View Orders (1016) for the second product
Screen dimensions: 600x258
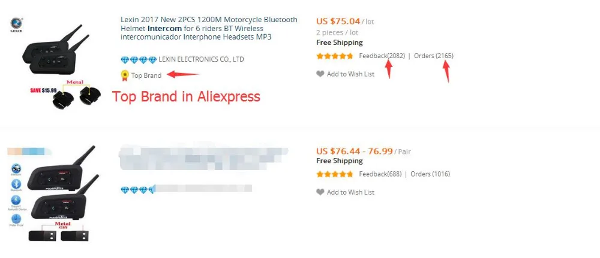click(x=430, y=174)
